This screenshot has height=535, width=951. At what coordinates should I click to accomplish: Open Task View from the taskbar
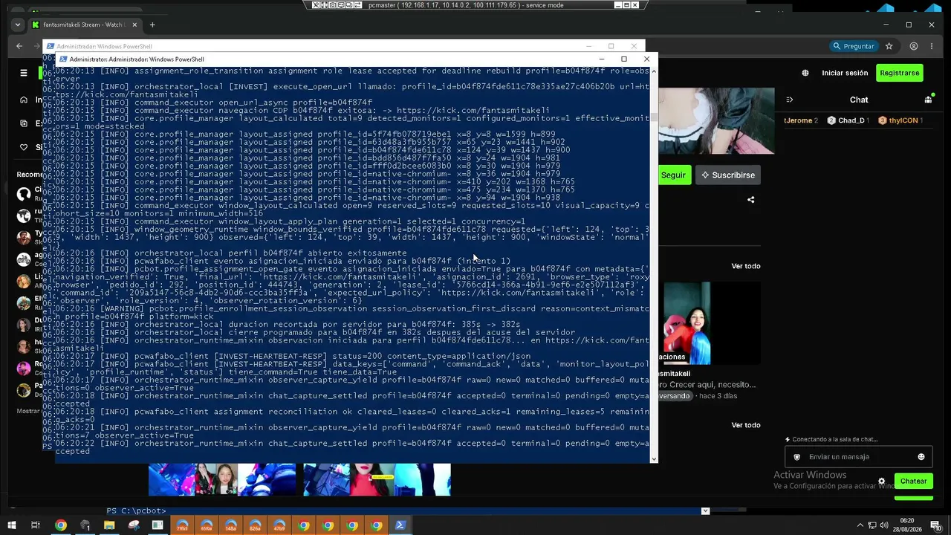35,525
